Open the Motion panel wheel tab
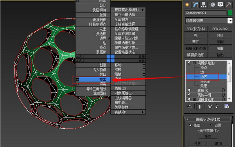The image size is (235, 147). [212, 5]
